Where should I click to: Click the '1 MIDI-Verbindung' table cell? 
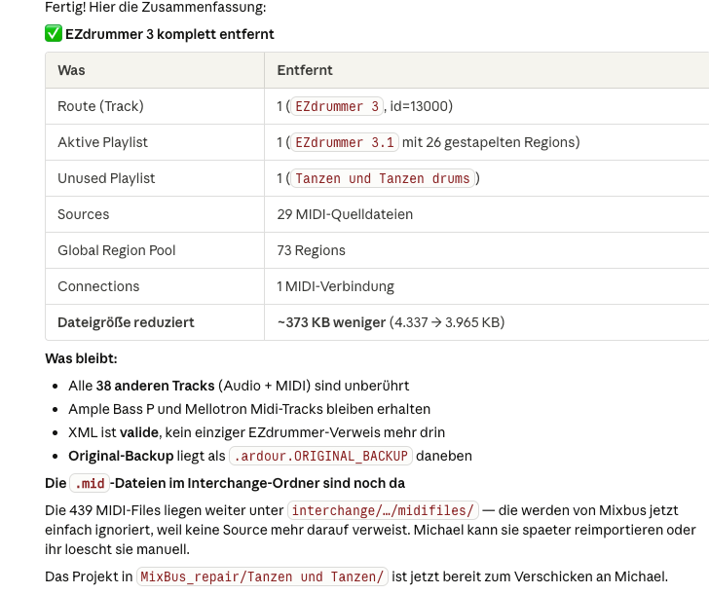(335, 286)
